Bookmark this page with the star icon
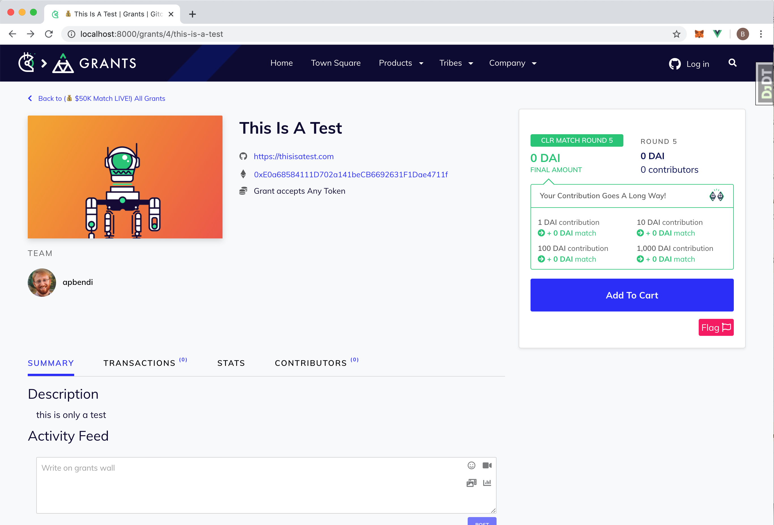This screenshot has height=525, width=774. tap(676, 34)
